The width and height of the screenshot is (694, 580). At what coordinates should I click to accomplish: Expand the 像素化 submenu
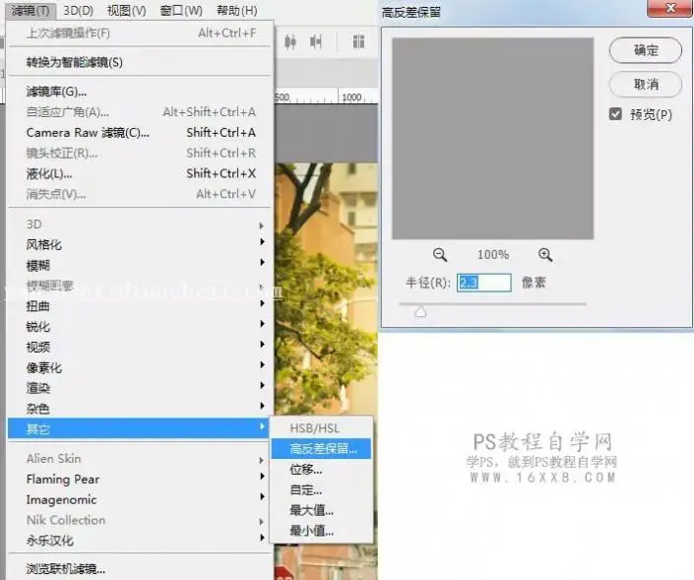click(x=140, y=367)
